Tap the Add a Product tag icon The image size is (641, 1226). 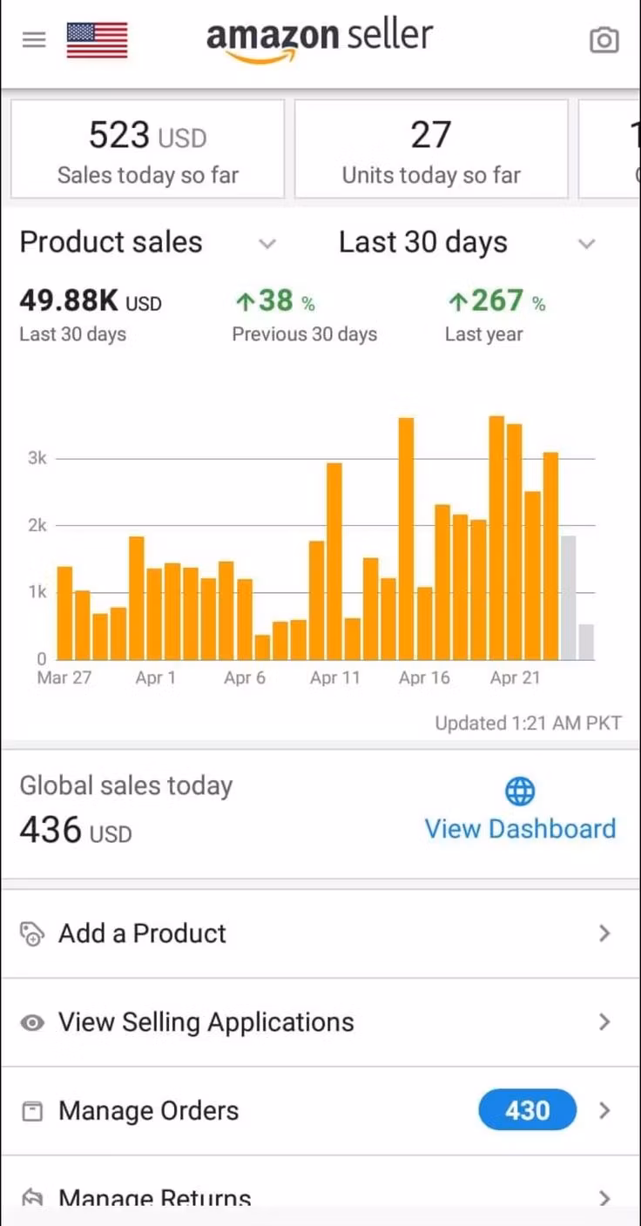click(31, 933)
